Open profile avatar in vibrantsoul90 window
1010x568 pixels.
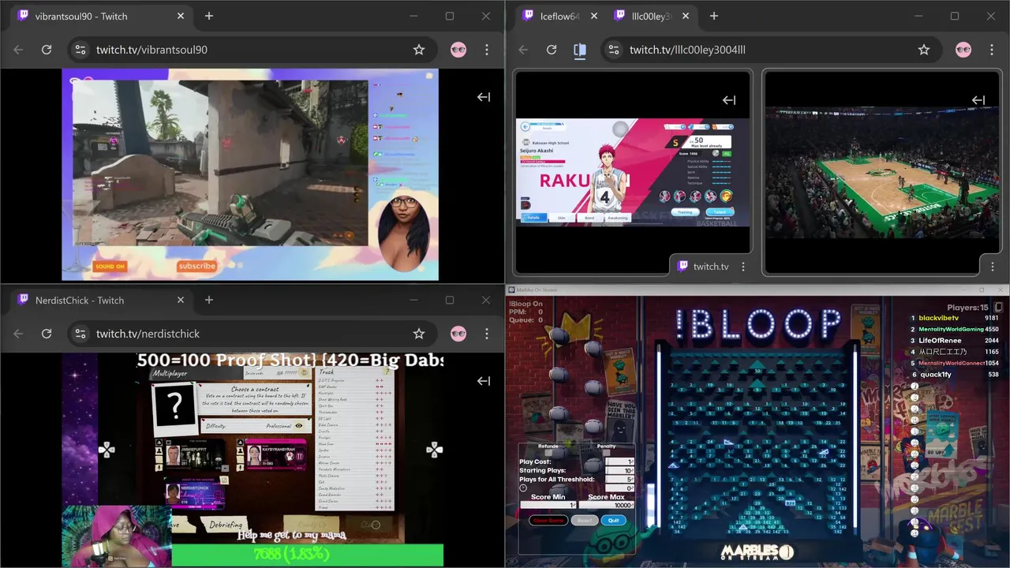coord(458,50)
